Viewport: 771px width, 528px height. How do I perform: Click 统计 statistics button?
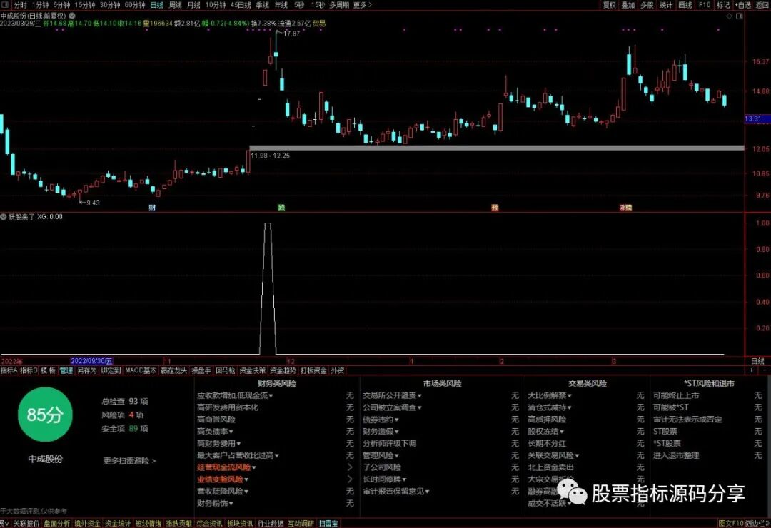666,5
